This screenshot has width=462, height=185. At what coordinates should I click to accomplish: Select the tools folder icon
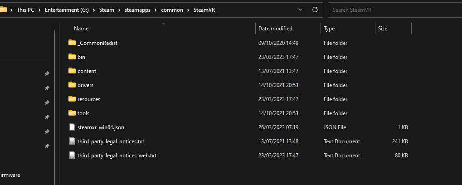click(x=72, y=113)
